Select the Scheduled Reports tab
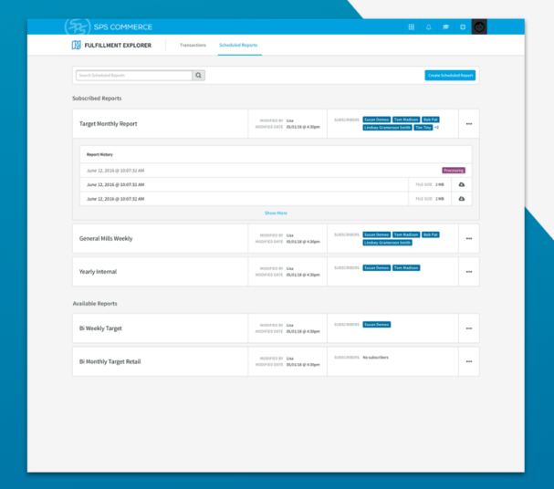The height and width of the screenshot is (489, 554). (x=238, y=46)
